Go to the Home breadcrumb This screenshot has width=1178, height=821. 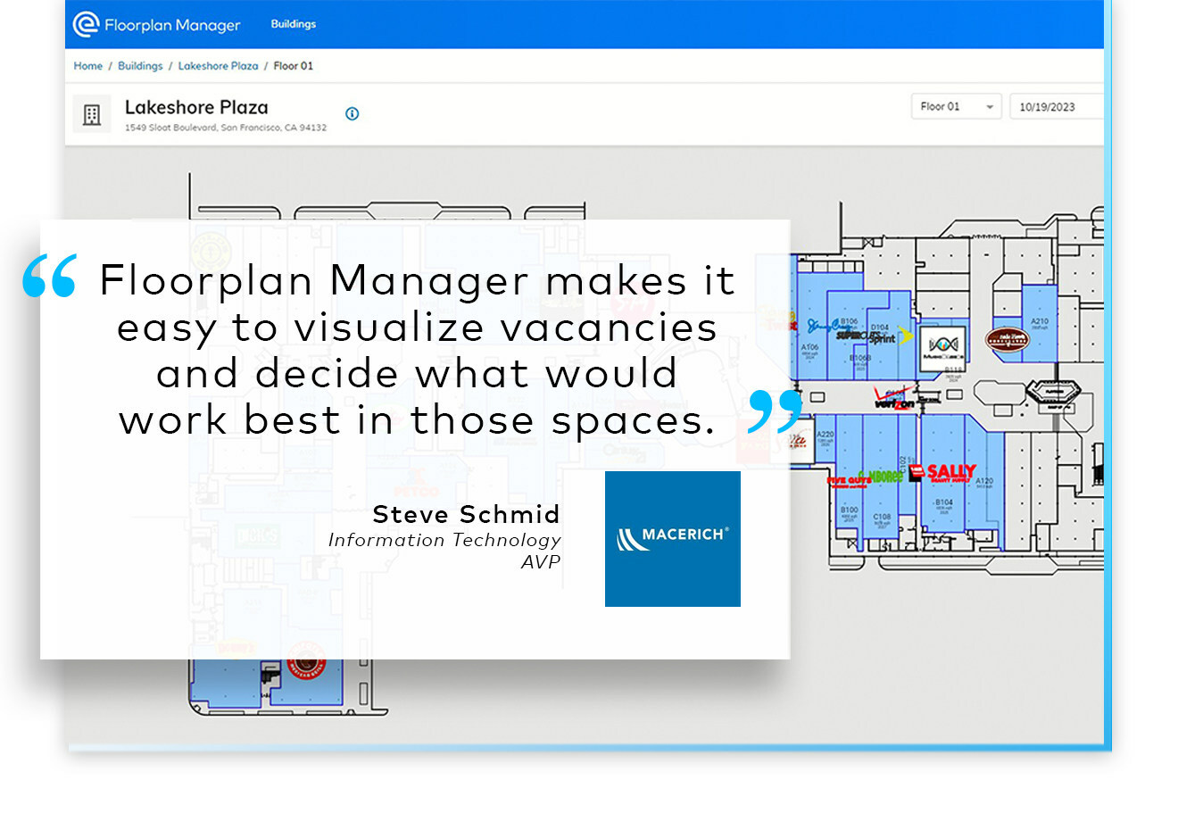[x=87, y=66]
